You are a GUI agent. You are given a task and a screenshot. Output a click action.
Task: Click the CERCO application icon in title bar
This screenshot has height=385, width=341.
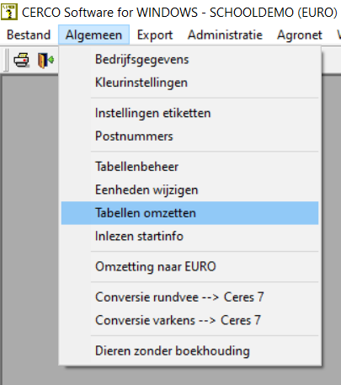pos(9,12)
